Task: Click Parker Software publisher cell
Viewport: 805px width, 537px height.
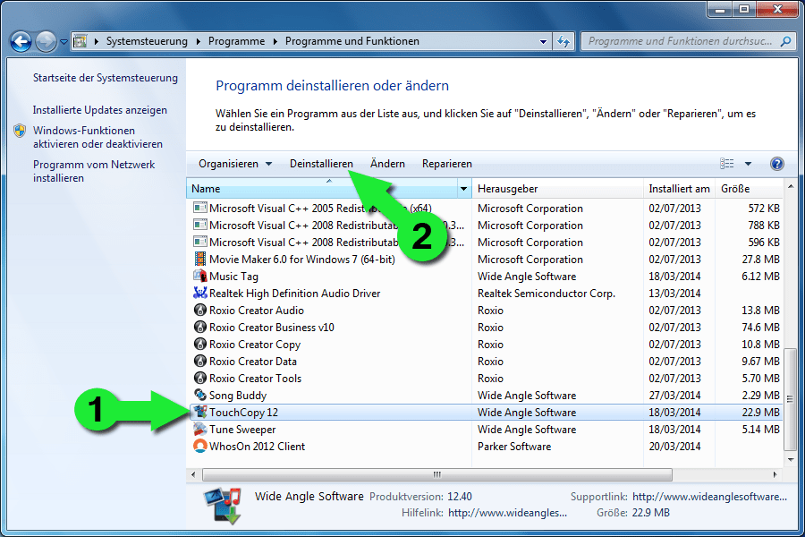Action: tap(514, 446)
